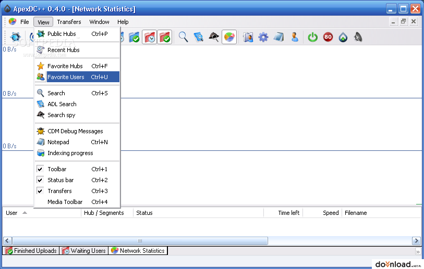The width and height of the screenshot is (424, 269).
Task: Select Recent Hubs menu entry
Action: (77, 50)
